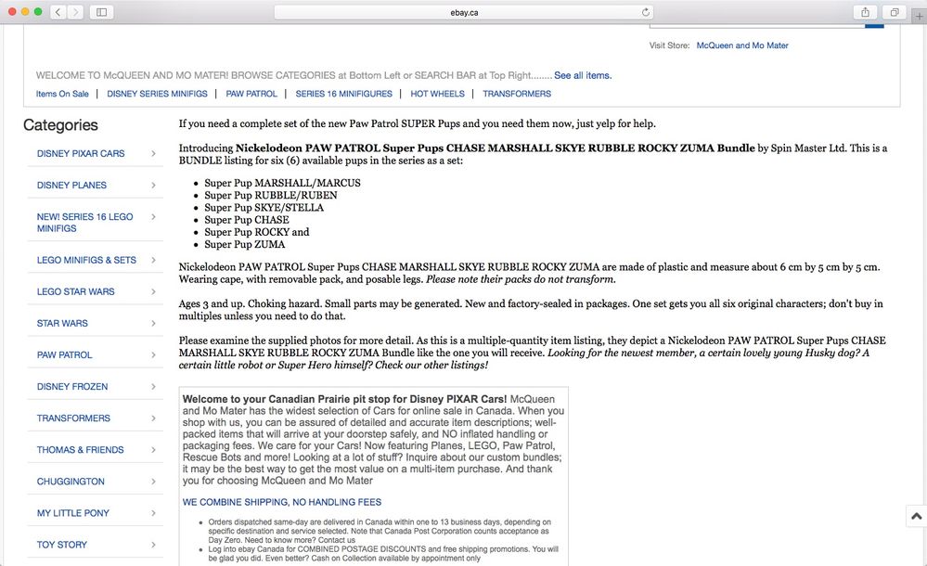The width and height of the screenshot is (927, 566).
Task: Click the scroll-to-top arrow button
Action: click(x=916, y=516)
